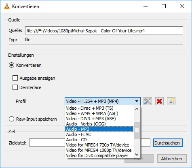
Task: Click the profile list scrollbar thumb
Action: click(137, 130)
